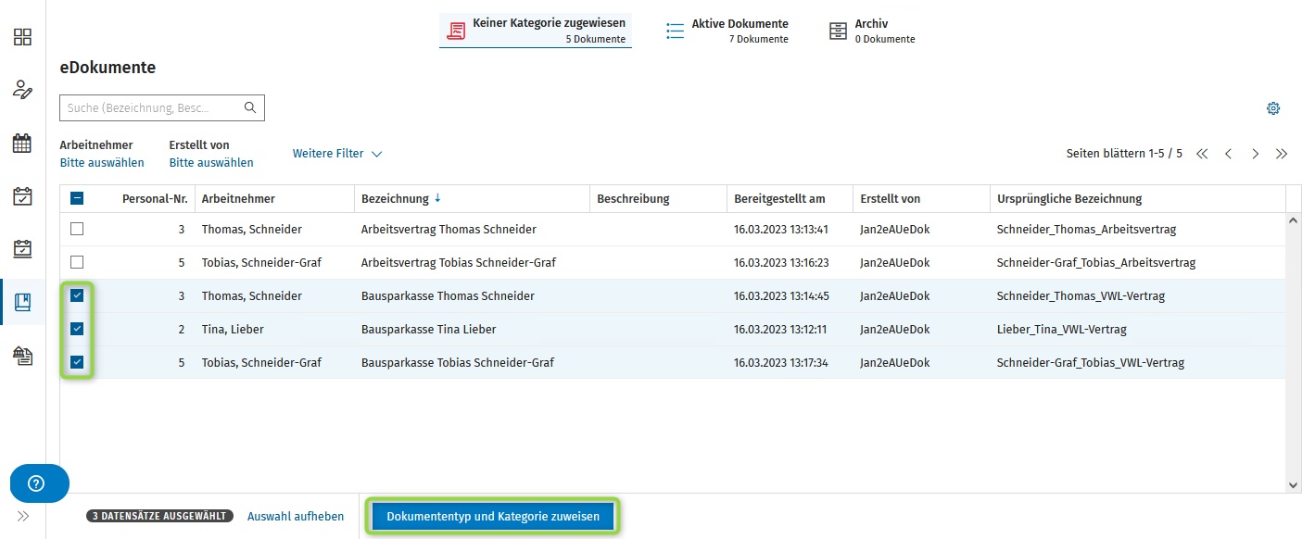Jump to last page with double-right arrows
The height and width of the screenshot is (539, 1315).
point(1282,154)
